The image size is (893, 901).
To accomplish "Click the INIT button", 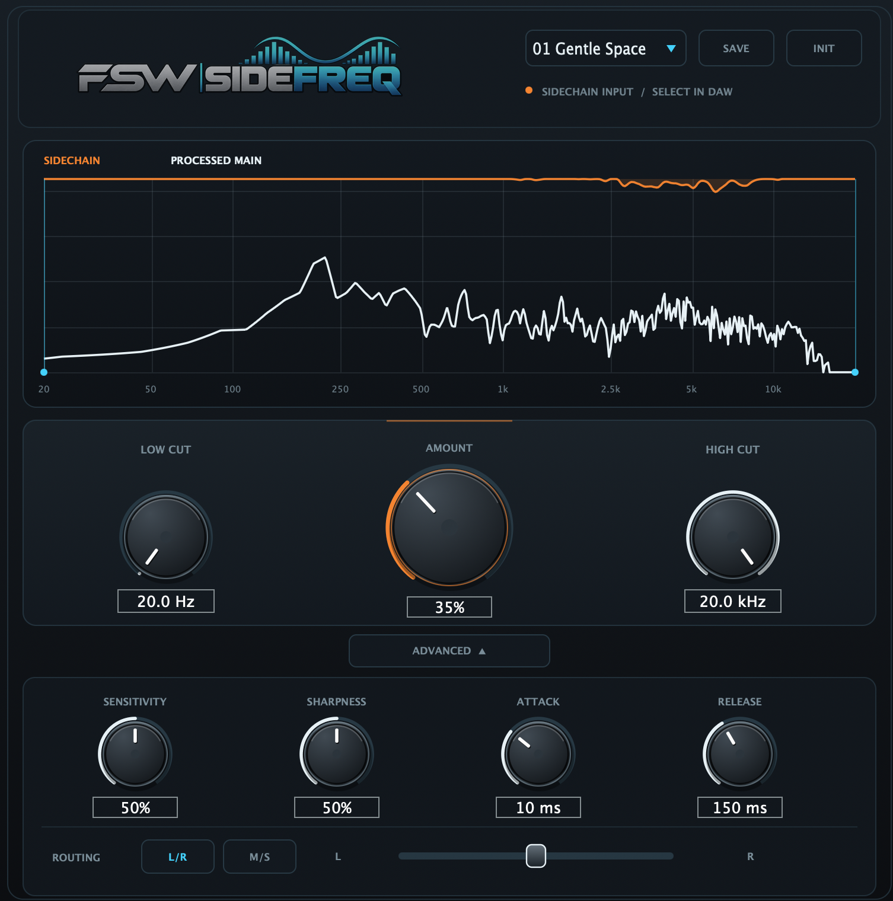I will tap(824, 48).
